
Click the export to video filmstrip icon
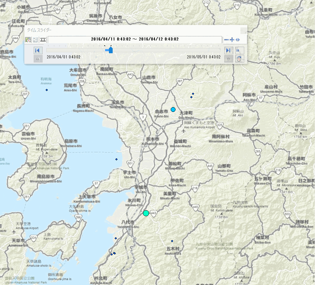43,39
